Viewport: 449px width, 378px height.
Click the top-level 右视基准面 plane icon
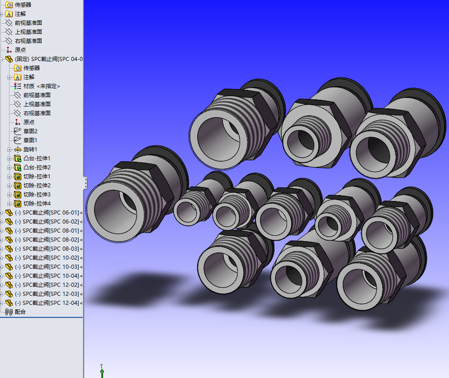tap(9, 41)
